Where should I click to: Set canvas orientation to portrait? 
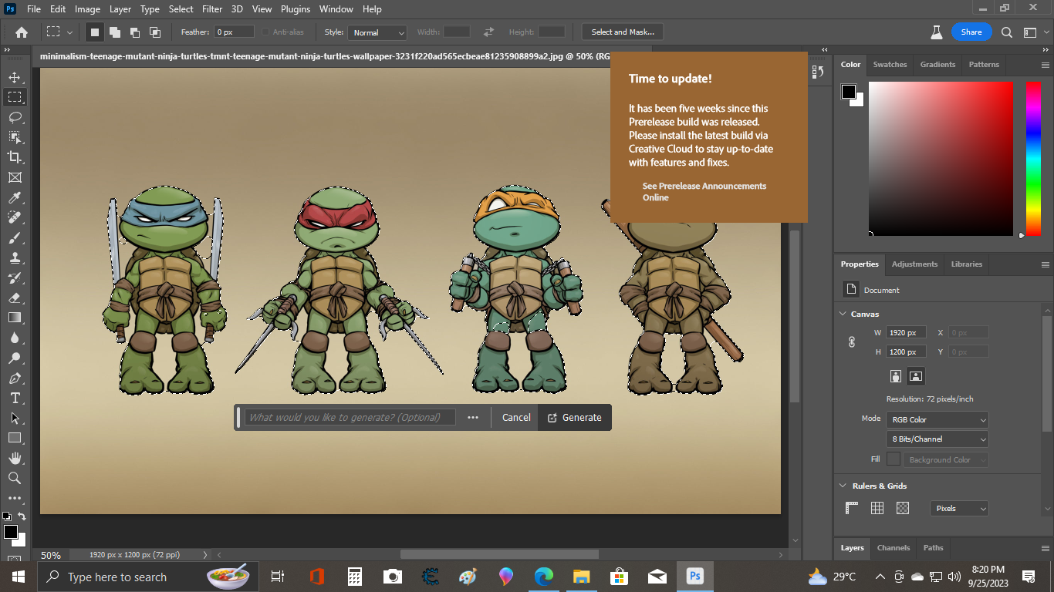[x=896, y=376]
